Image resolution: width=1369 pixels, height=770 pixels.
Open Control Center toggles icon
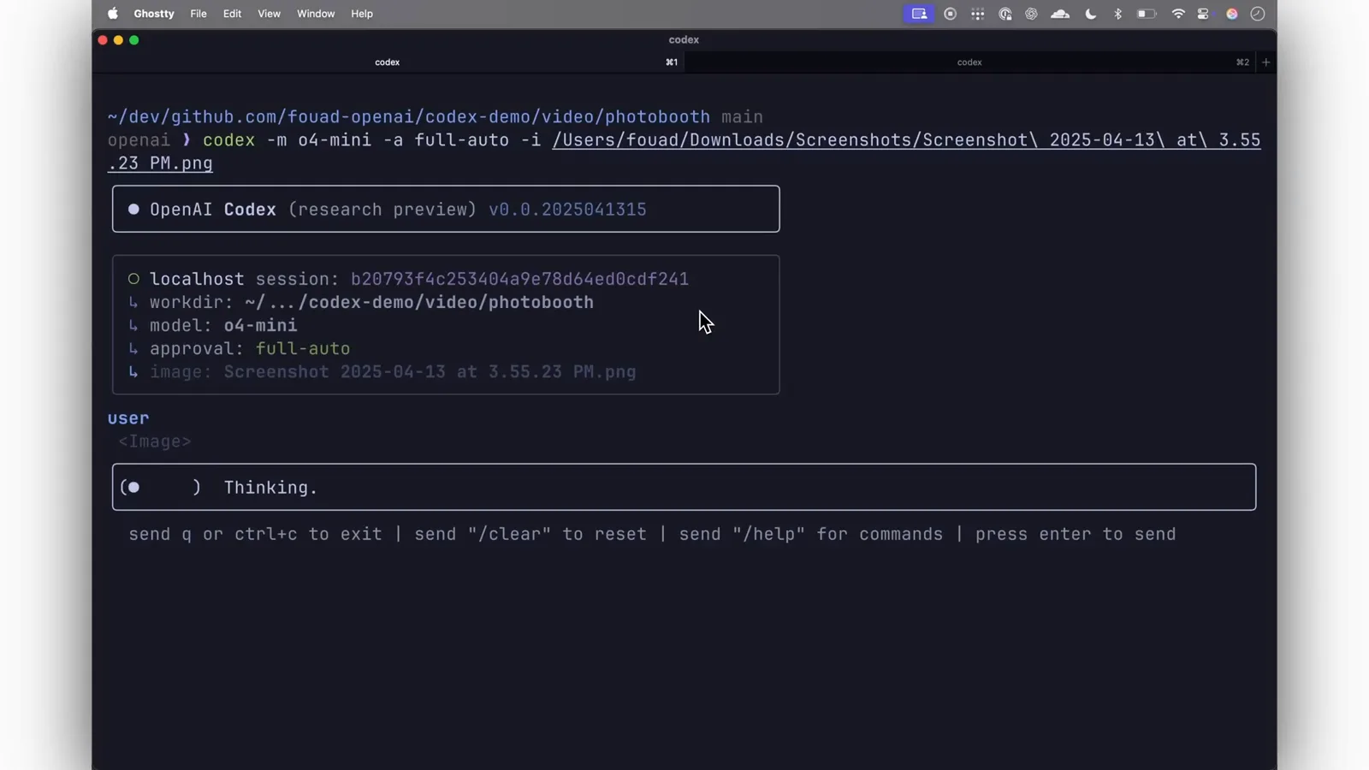click(x=1204, y=14)
